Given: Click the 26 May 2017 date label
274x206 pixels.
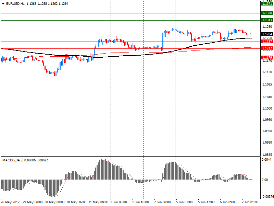Looking at the screenshot, I should tap(10, 202).
